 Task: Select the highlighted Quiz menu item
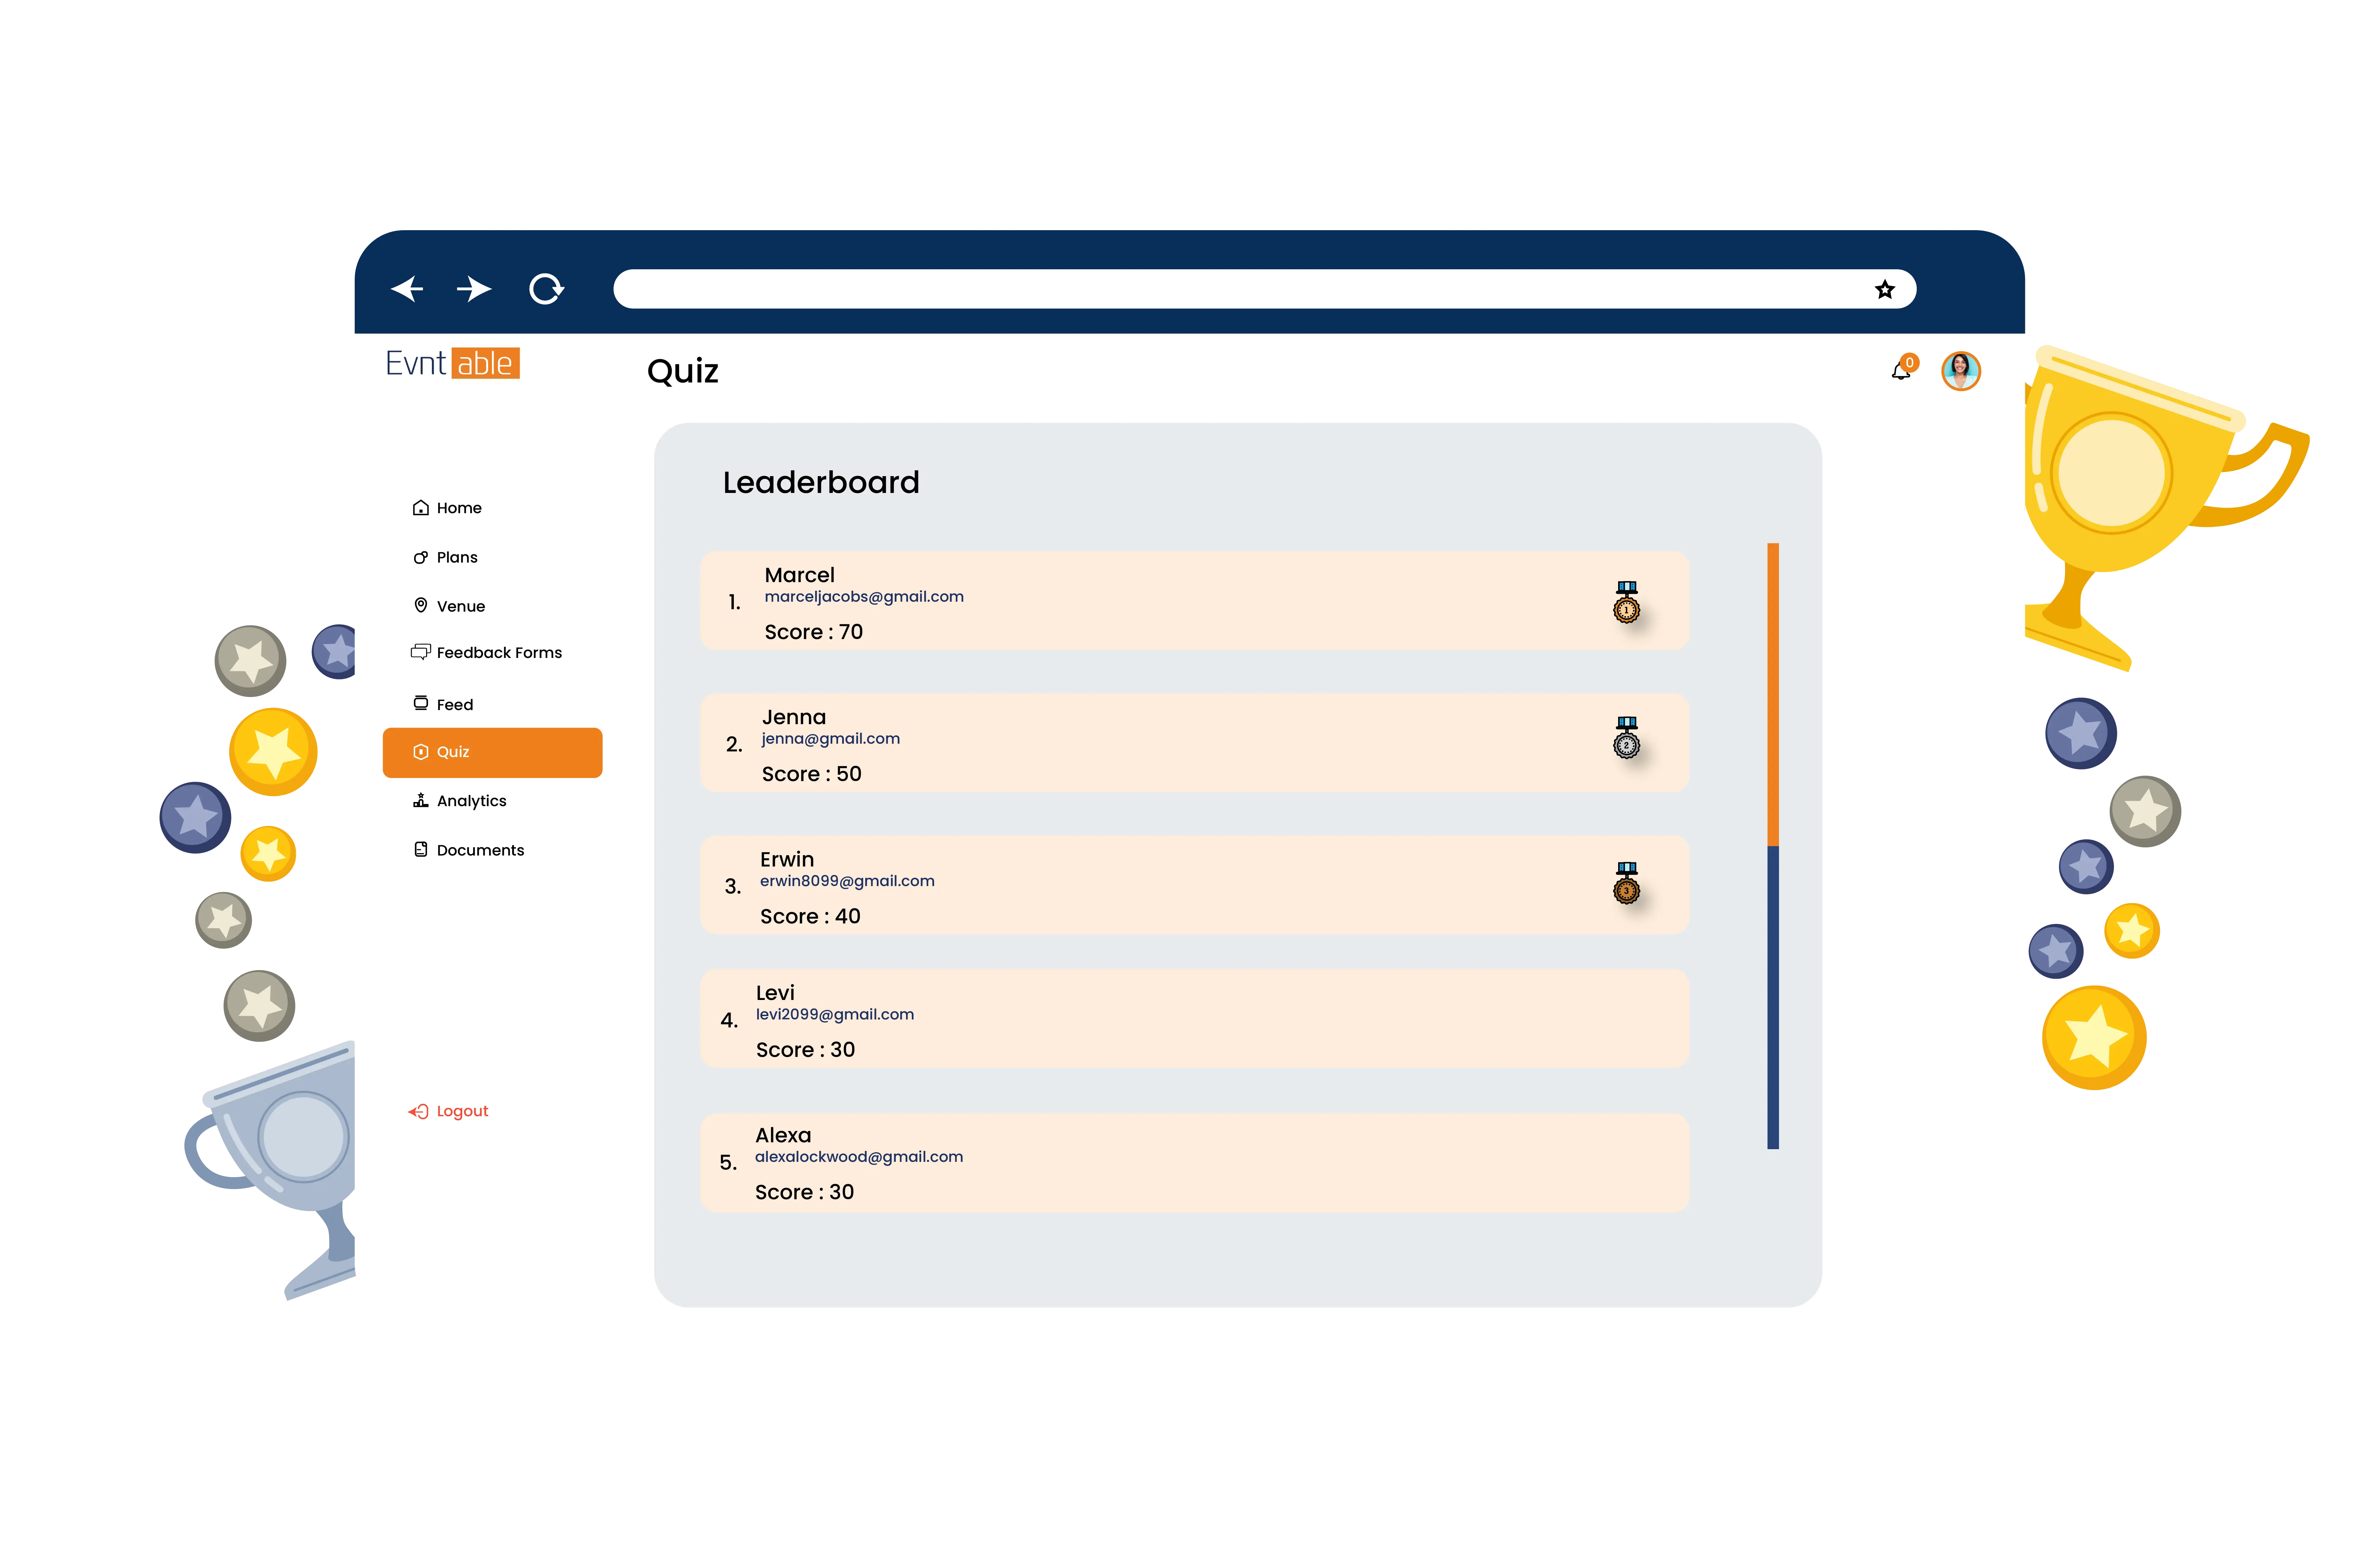[492, 752]
